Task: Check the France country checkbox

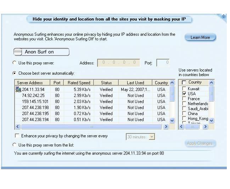Action: click(184, 99)
